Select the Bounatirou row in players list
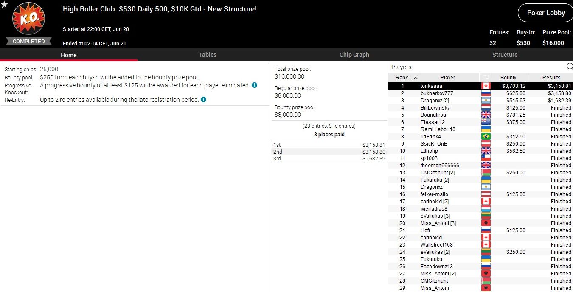 [433, 115]
